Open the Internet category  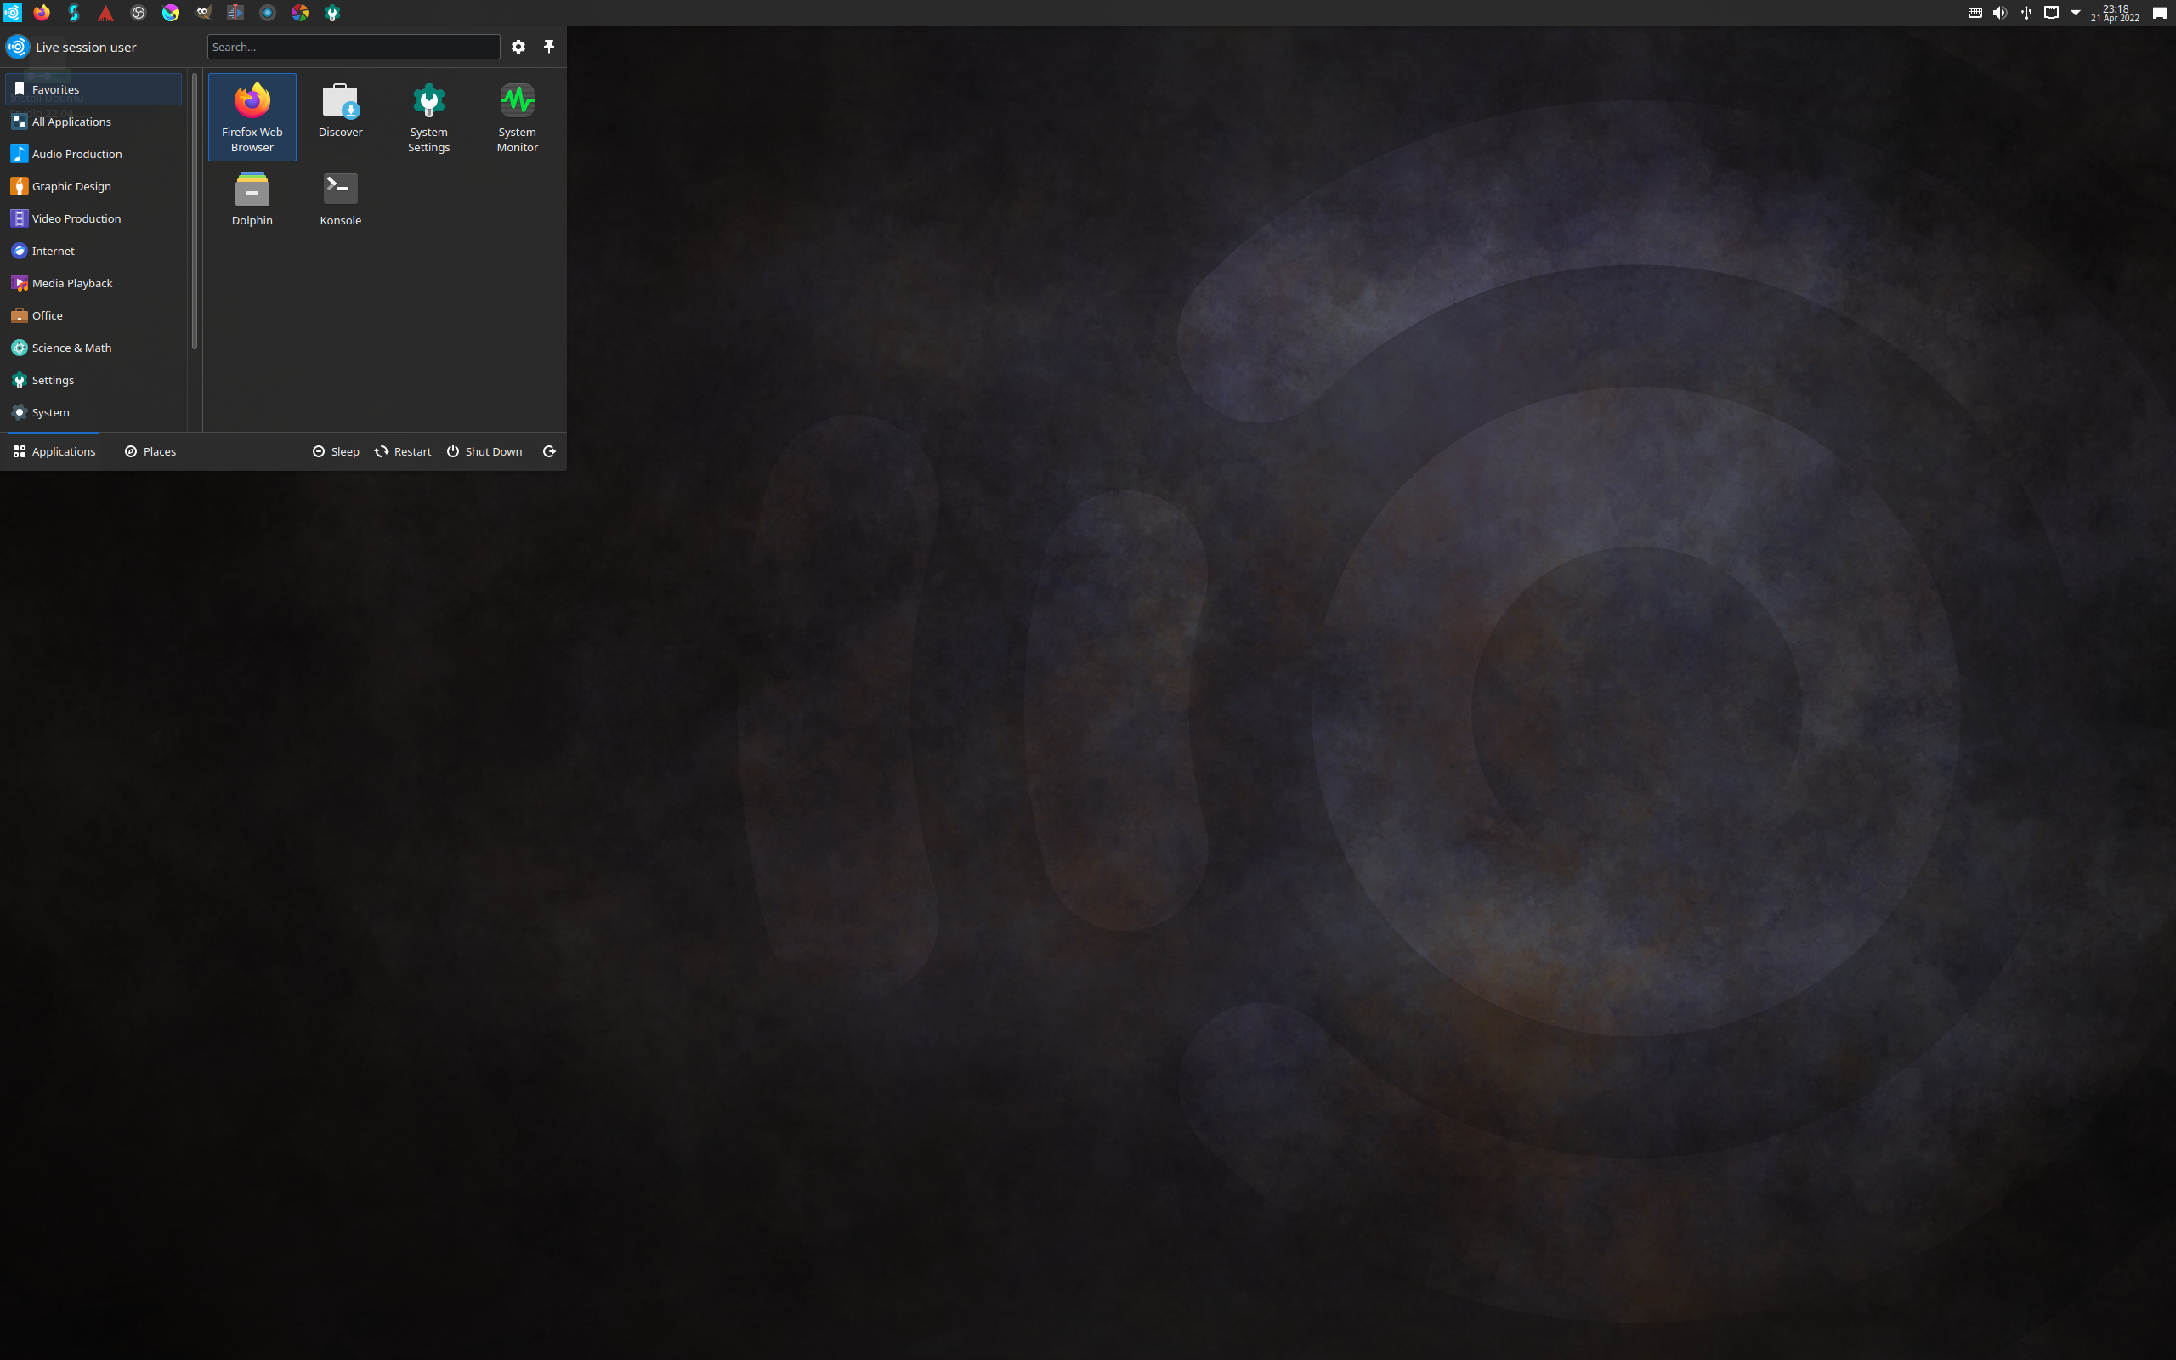93,251
